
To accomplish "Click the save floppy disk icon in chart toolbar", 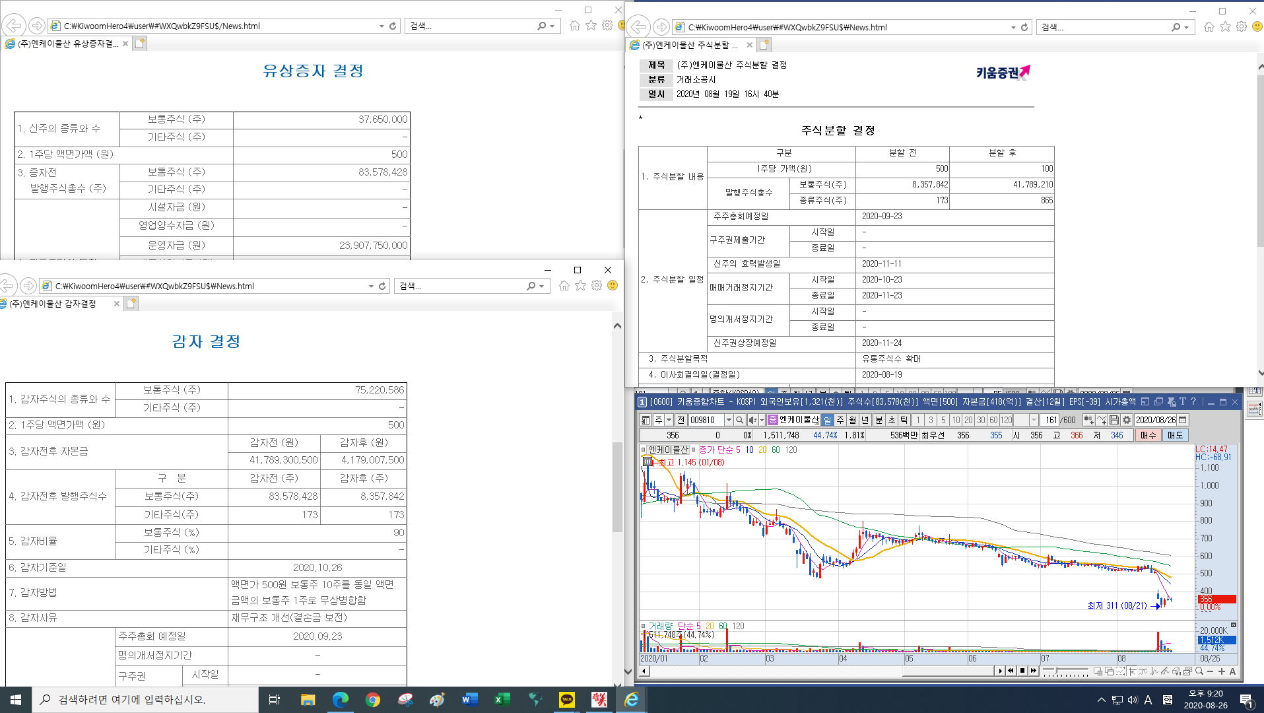I will [1114, 420].
